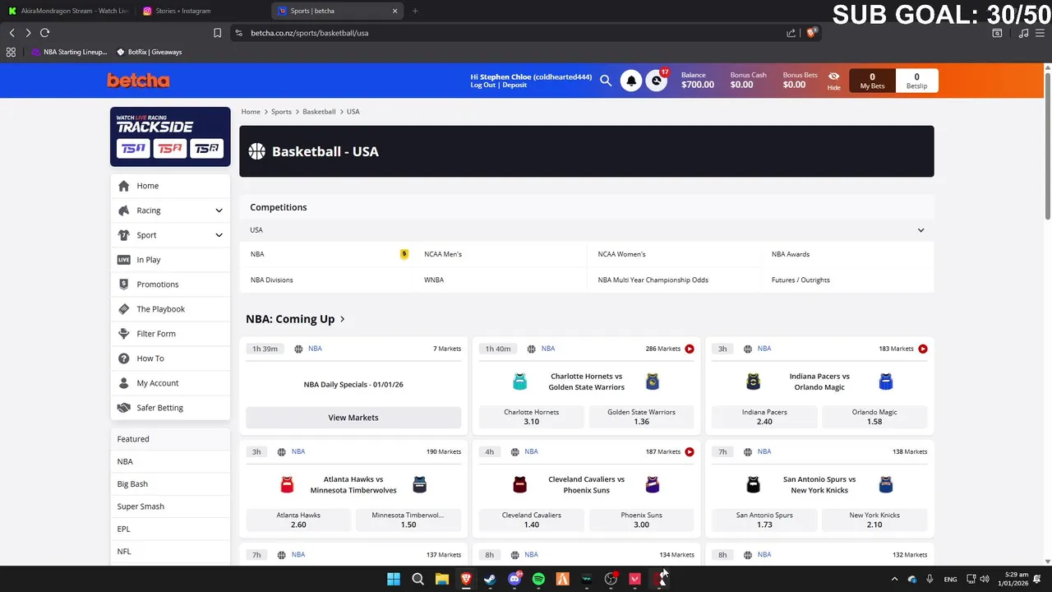This screenshot has width=1052, height=592.
Task: Click the Brave shields icon in address bar
Action: click(811, 33)
